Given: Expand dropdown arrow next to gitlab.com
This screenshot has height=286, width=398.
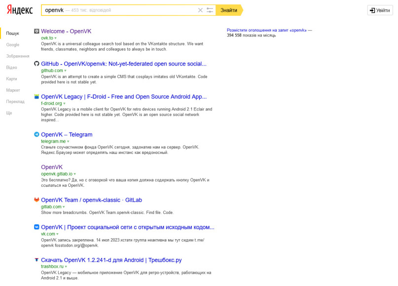Looking at the screenshot, I should click(x=64, y=207).
